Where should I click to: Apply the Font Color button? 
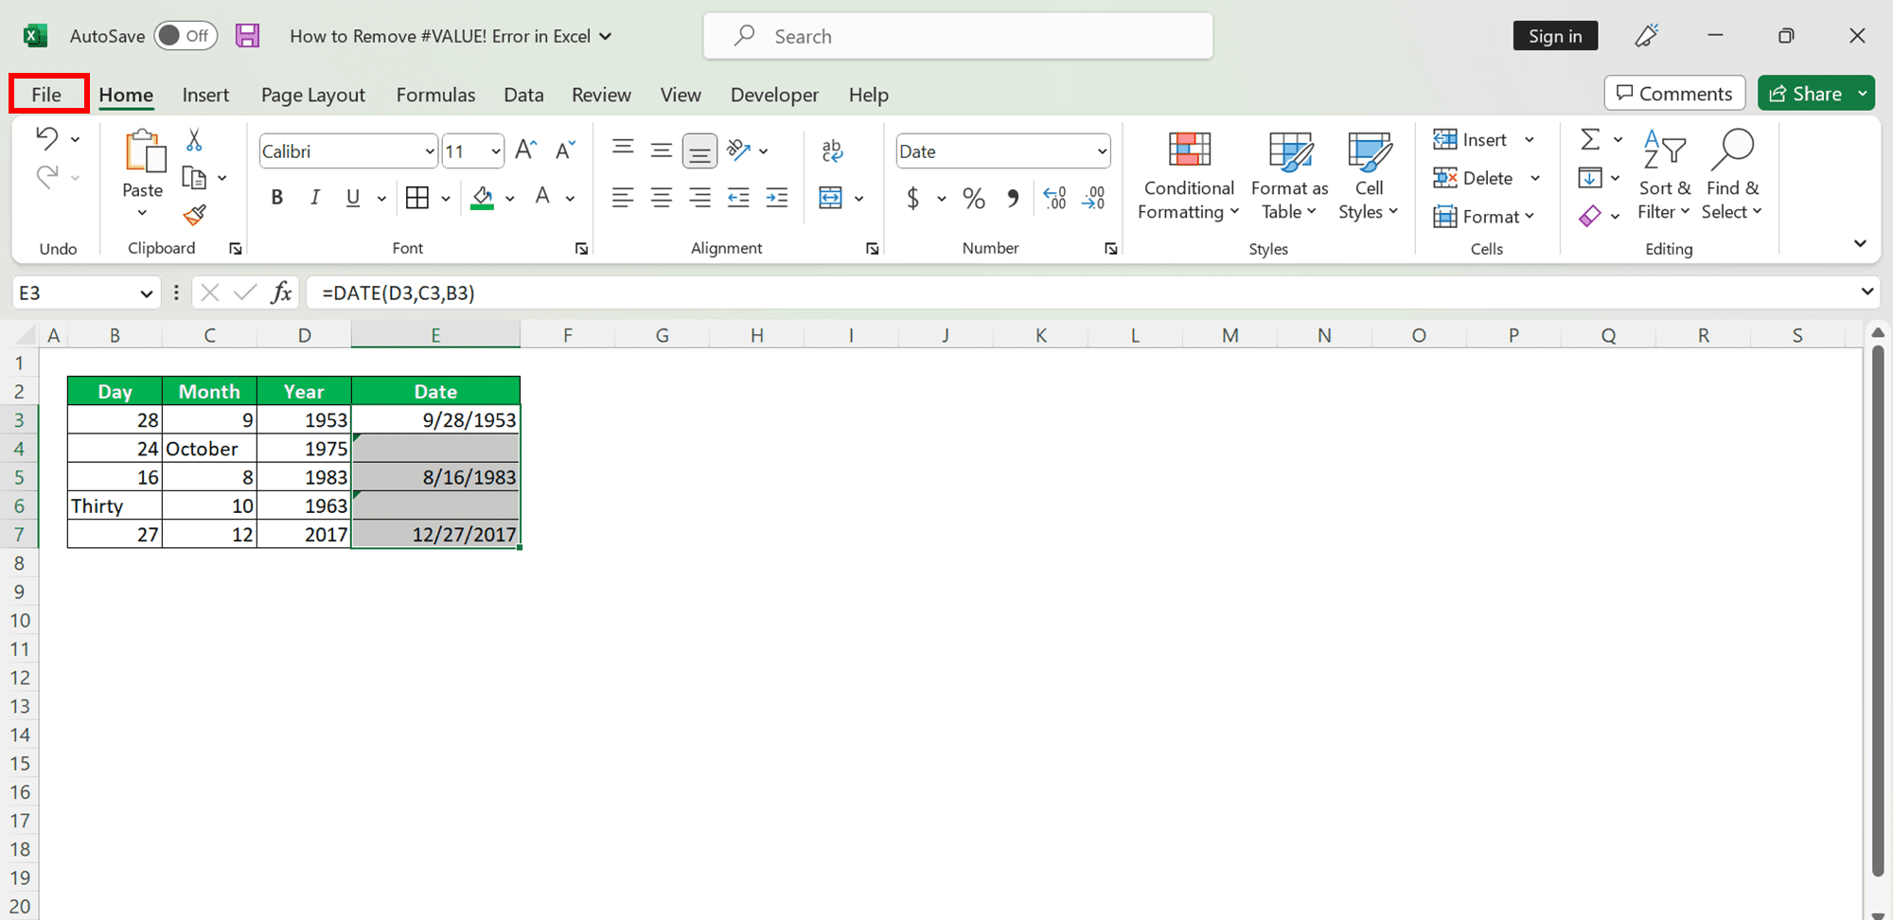[542, 198]
